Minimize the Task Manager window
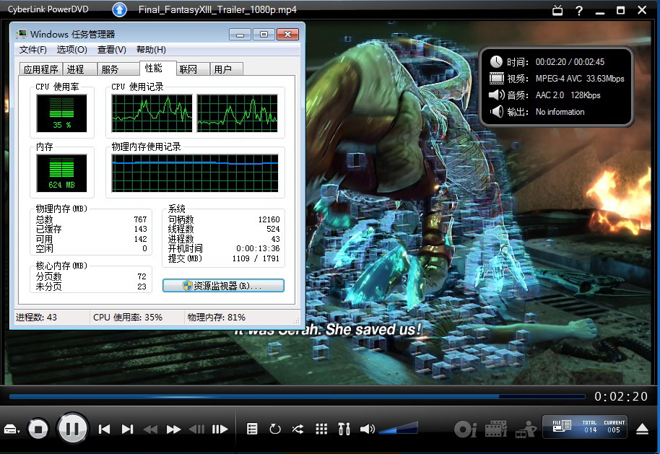This screenshot has height=454, width=660. (x=240, y=34)
